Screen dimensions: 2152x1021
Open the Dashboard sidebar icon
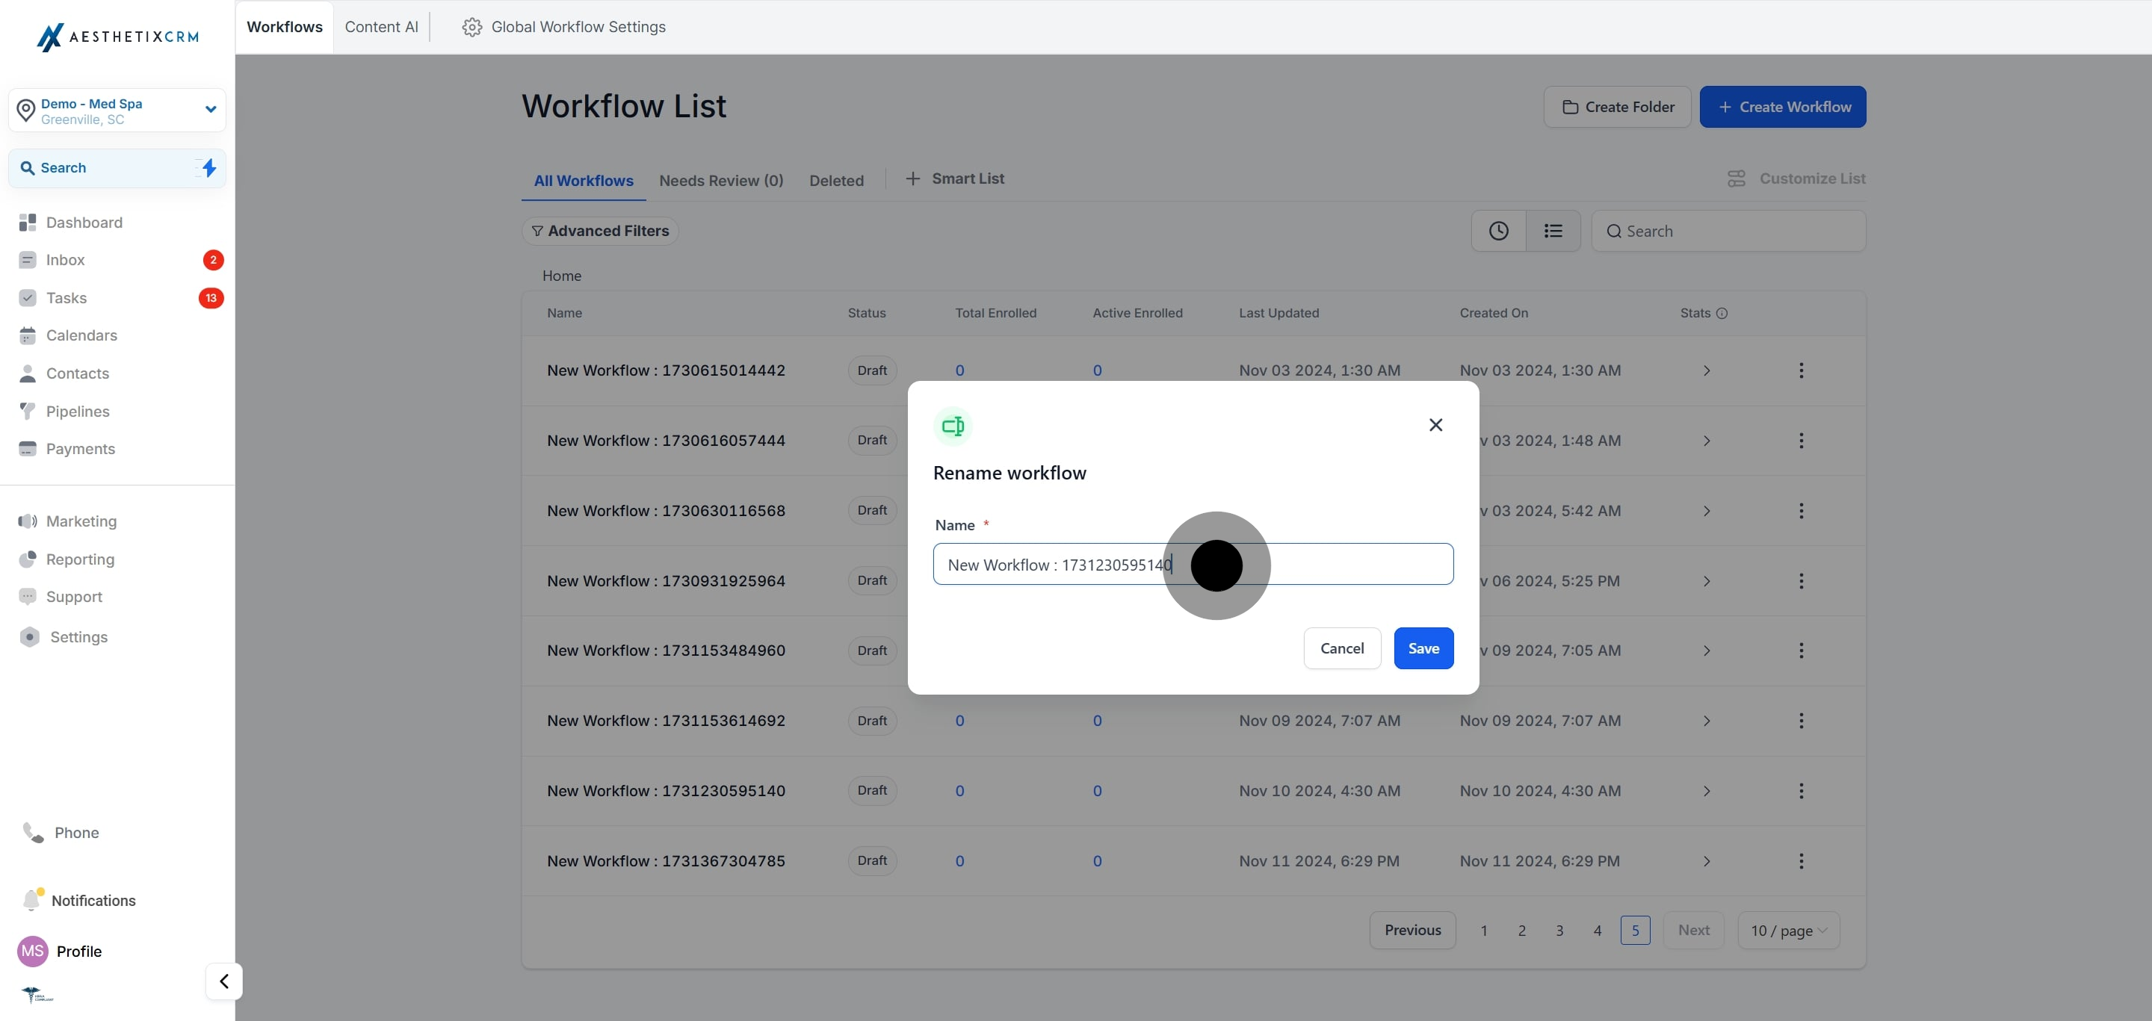[x=28, y=222]
